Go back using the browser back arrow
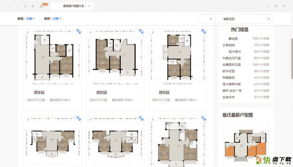 pos(10,6)
